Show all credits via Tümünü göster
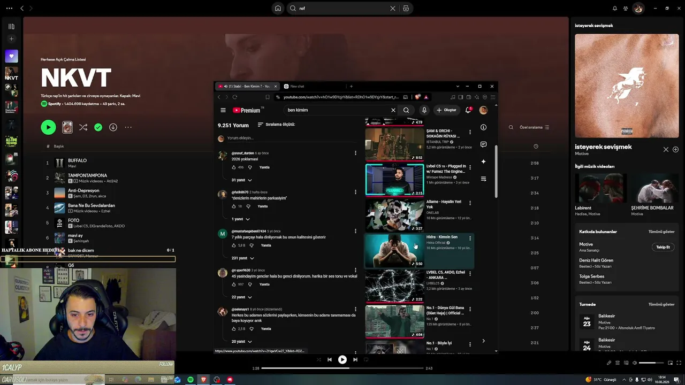685x385 pixels. [x=661, y=232]
